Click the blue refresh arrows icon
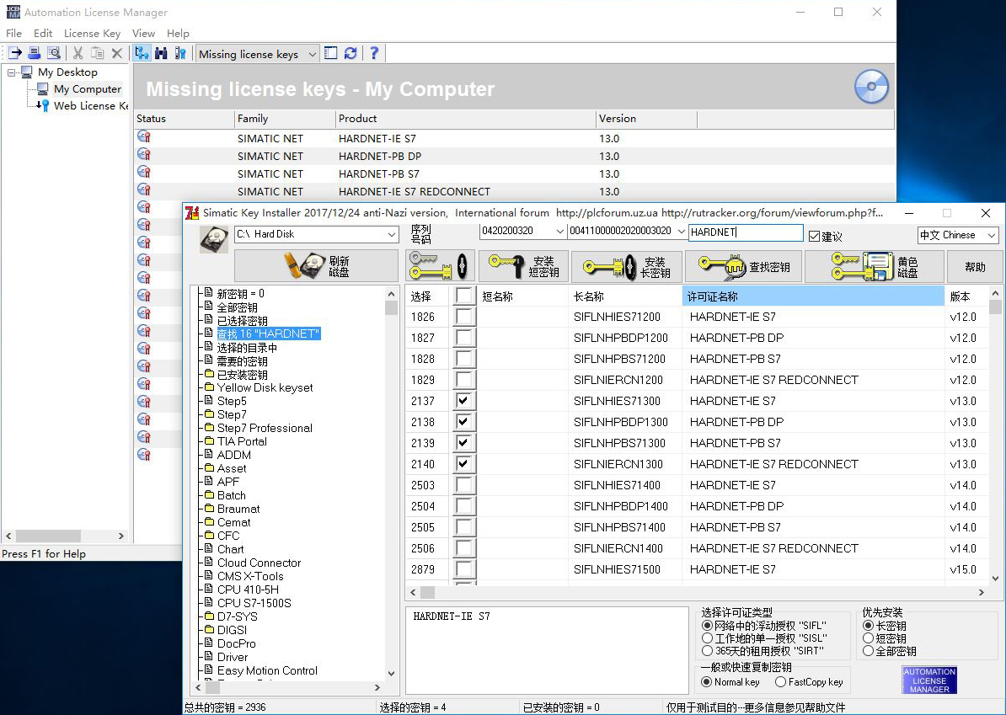The height and width of the screenshot is (715, 1006). 350,53
